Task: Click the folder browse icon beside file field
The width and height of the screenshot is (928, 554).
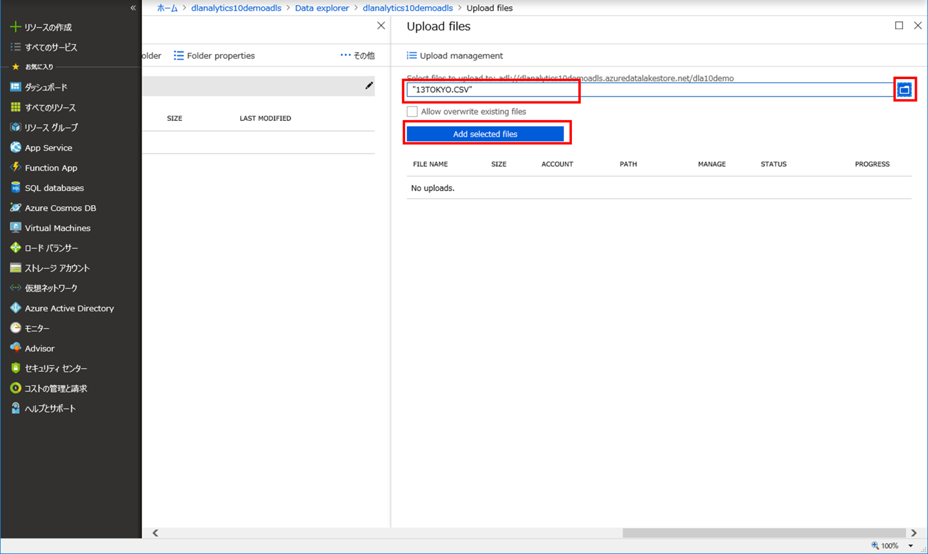Action: (x=904, y=90)
